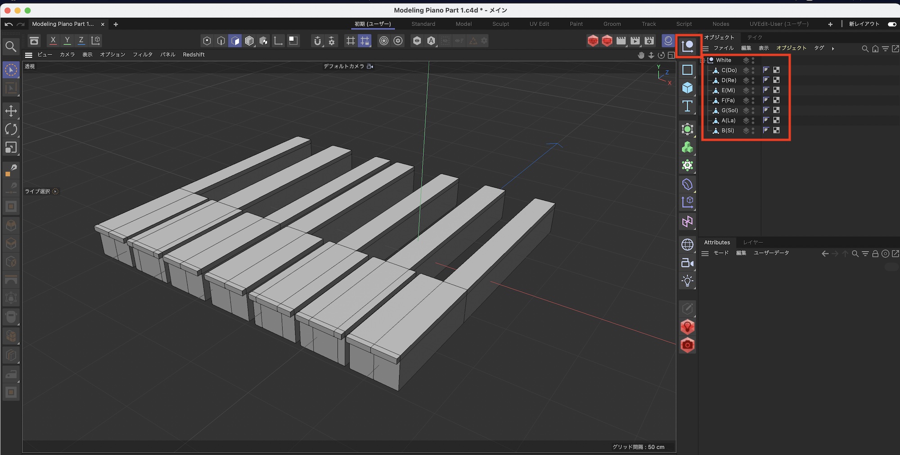The image size is (900, 455).
Task: Toggle visibility dots for C(Do) object
Action: click(753, 70)
